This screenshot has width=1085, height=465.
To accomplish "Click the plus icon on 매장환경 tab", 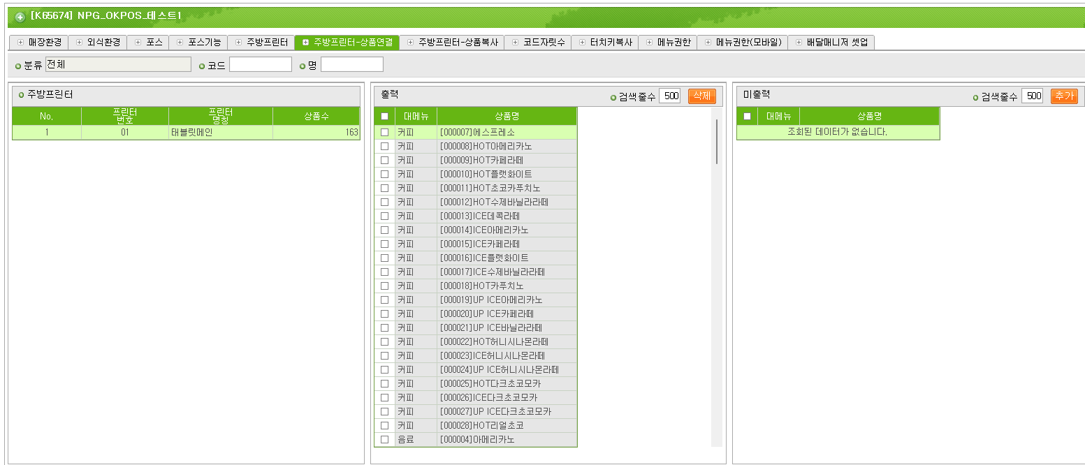I will pos(20,43).
